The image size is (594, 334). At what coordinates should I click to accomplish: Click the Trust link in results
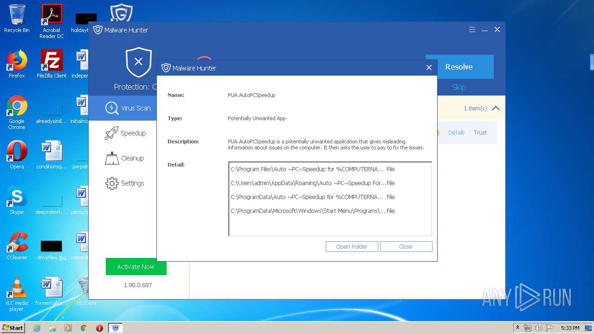tap(480, 133)
